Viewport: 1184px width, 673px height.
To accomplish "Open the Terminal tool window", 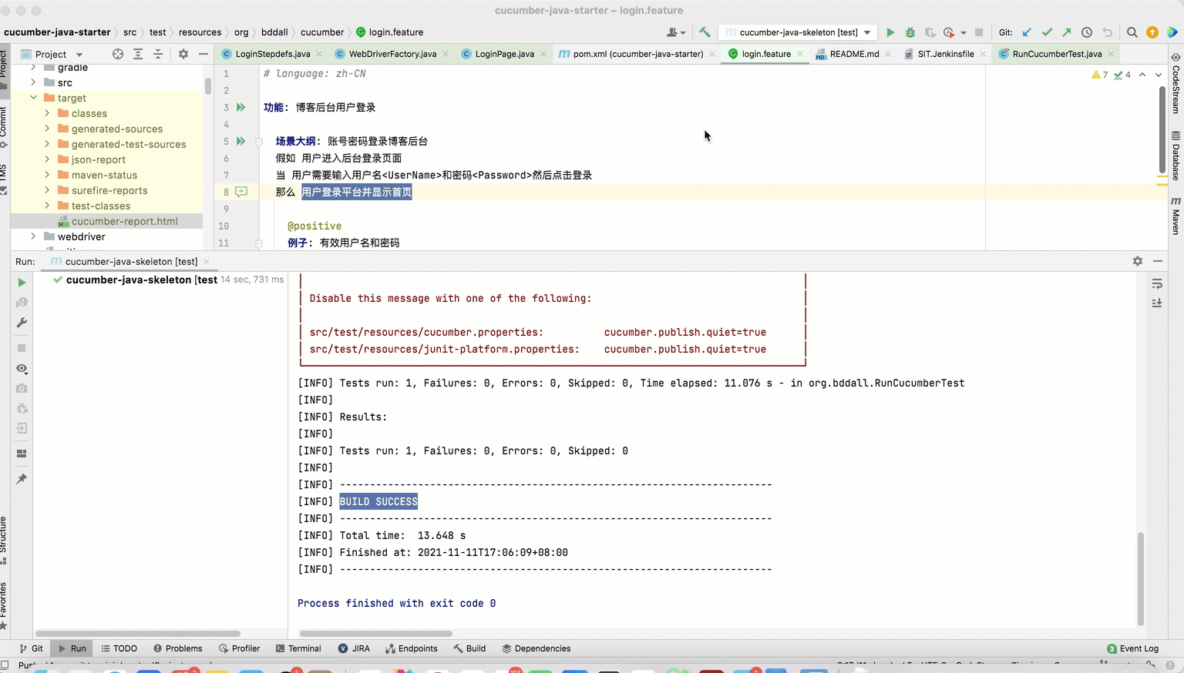I will click(298, 648).
